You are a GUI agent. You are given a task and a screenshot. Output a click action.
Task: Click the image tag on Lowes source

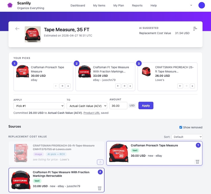click(38, 154)
